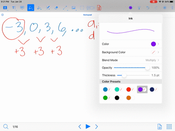Tap the battery status indicator

pos(172,2)
